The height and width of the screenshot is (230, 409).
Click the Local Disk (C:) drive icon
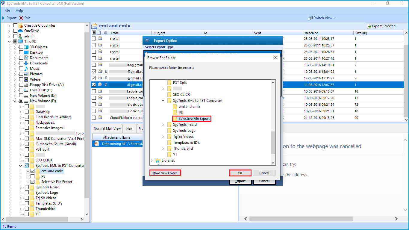pos(26,90)
